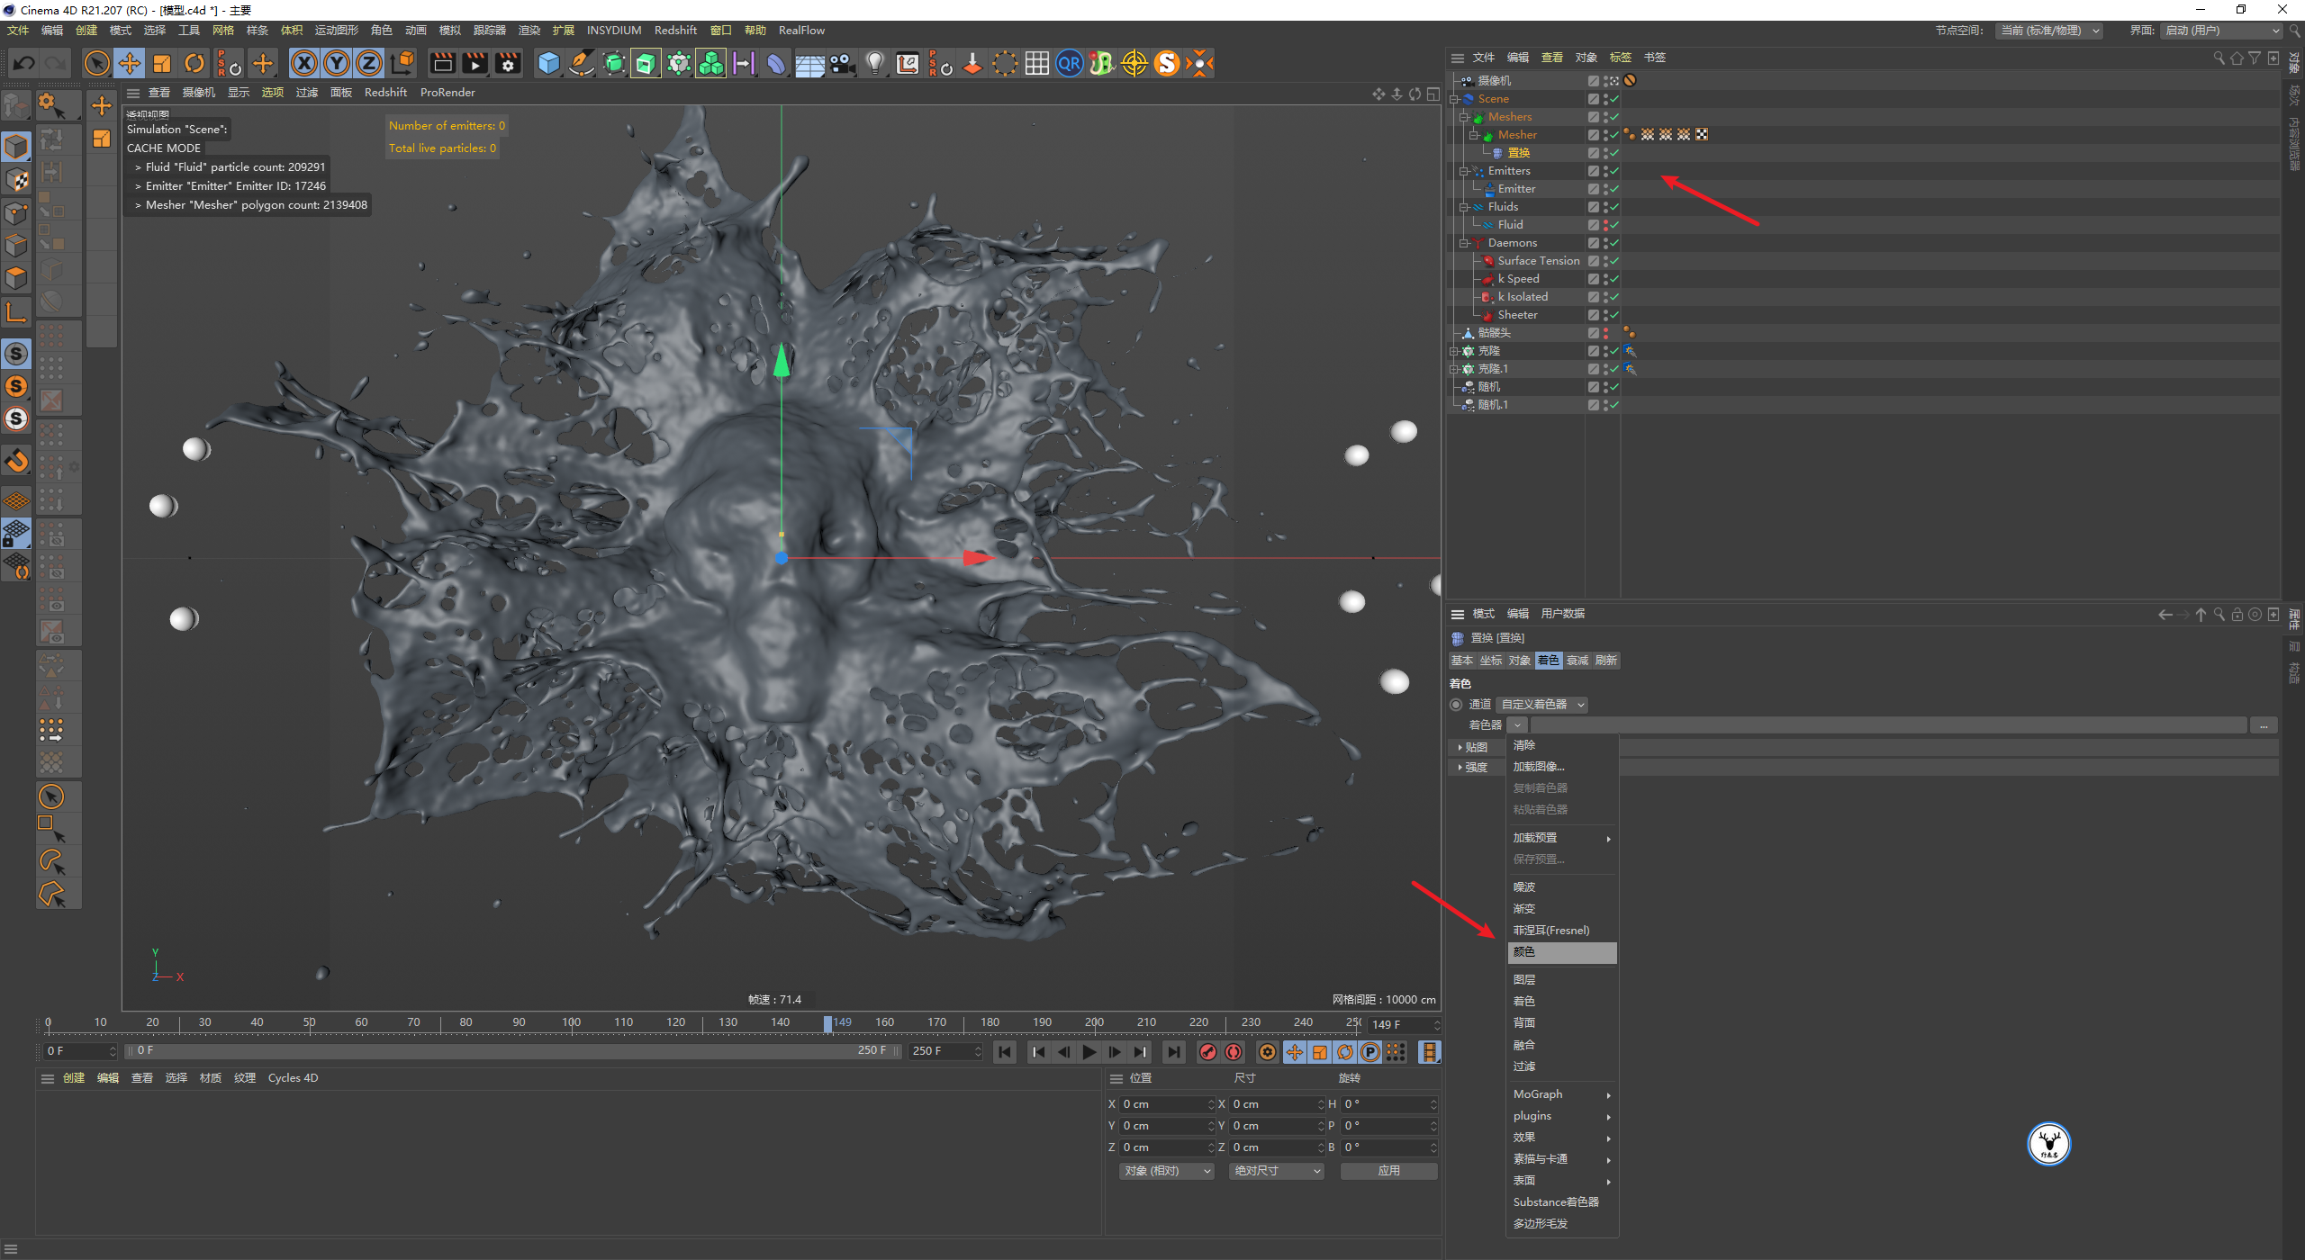Click the Undo arrow icon
This screenshot has width=2305, height=1260.
(24, 63)
